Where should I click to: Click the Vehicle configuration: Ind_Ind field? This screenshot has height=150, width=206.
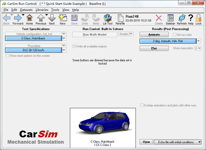(33, 34)
